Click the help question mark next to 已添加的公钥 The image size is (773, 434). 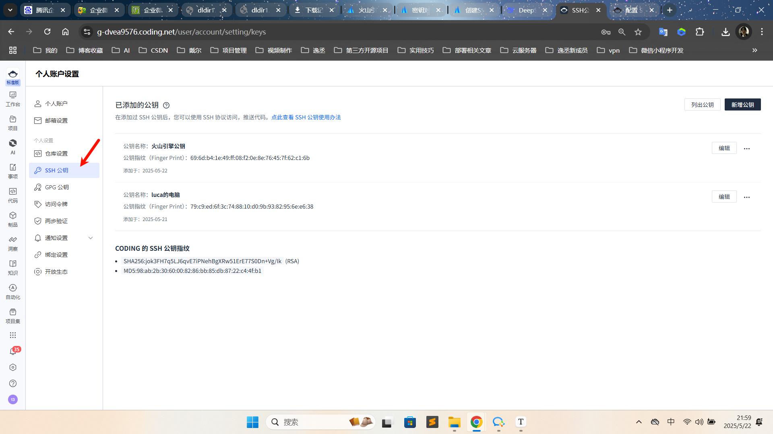pyautogui.click(x=166, y=105)
